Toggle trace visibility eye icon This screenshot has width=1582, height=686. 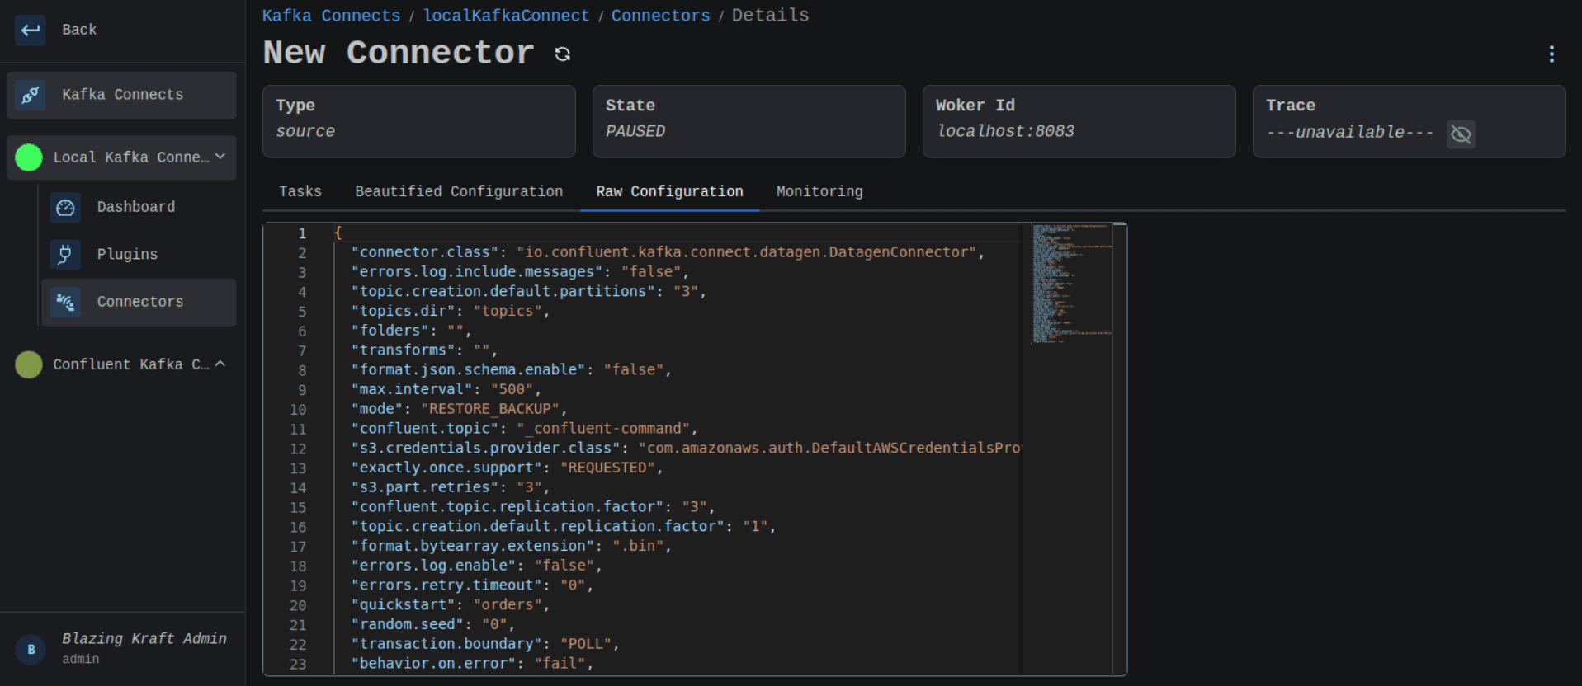(1461, 134)
